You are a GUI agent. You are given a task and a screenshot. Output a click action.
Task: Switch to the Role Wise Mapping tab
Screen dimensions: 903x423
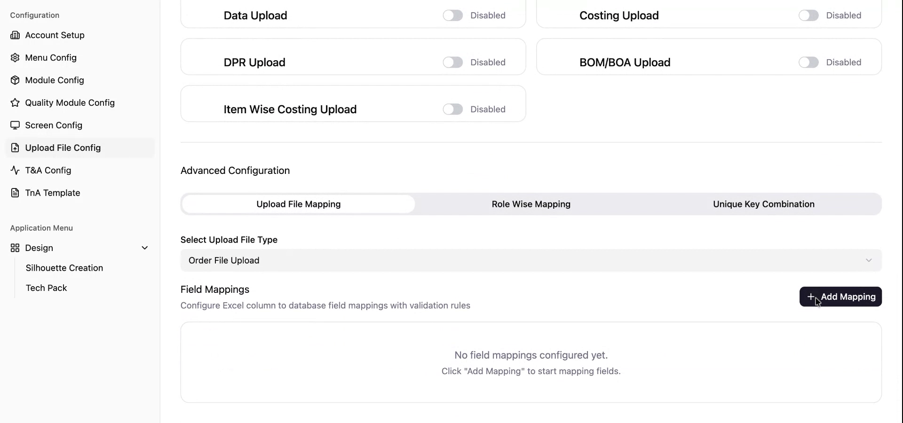point(531,204)
